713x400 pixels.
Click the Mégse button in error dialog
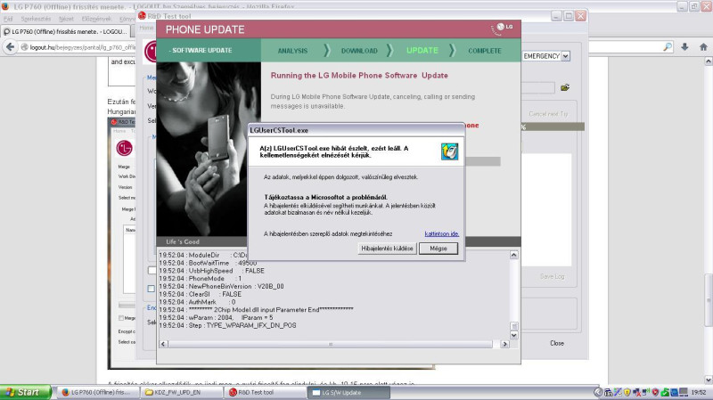pyautogui.click(x=438, y=249)
